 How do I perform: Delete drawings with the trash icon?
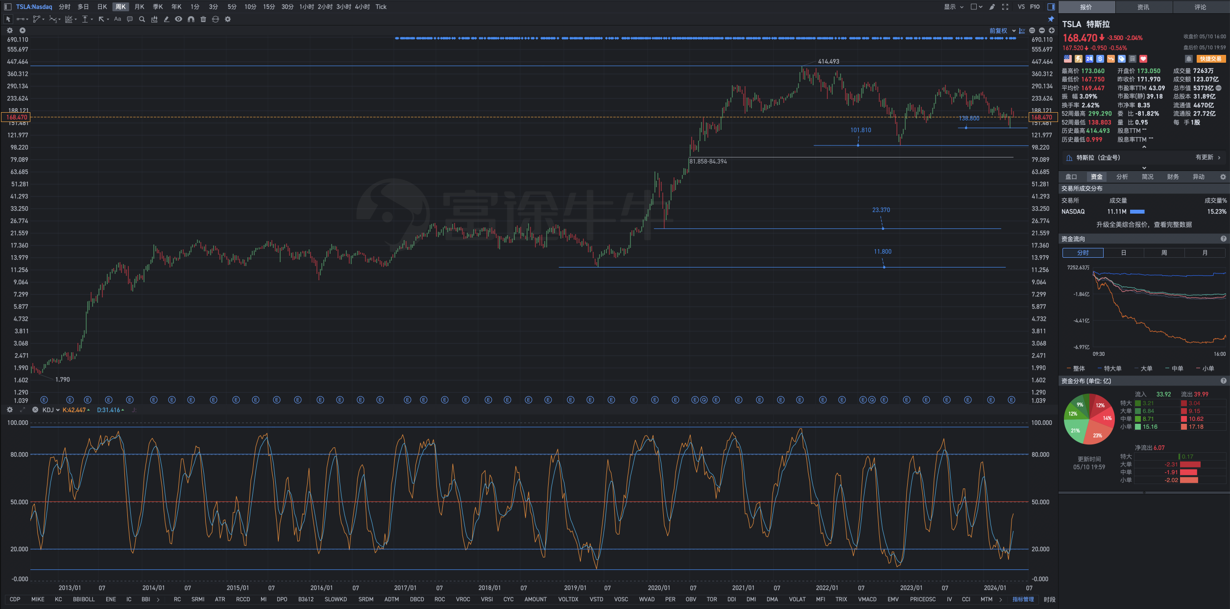tap(203, 19)
